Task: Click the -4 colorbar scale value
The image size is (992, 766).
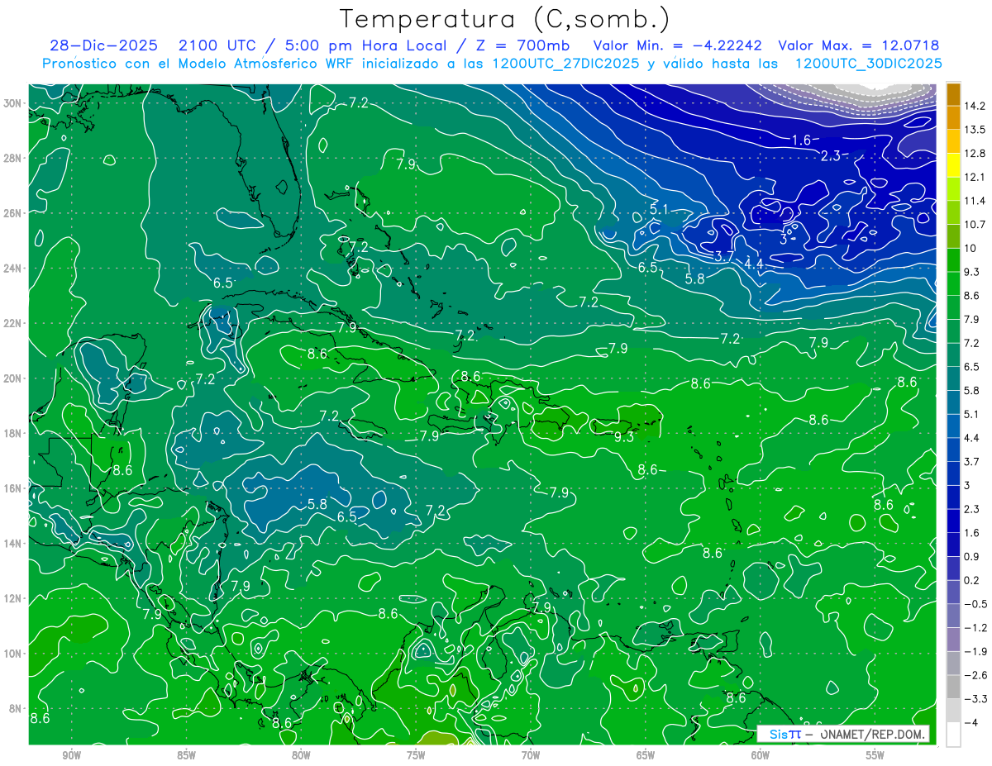Action: point(971,722)
